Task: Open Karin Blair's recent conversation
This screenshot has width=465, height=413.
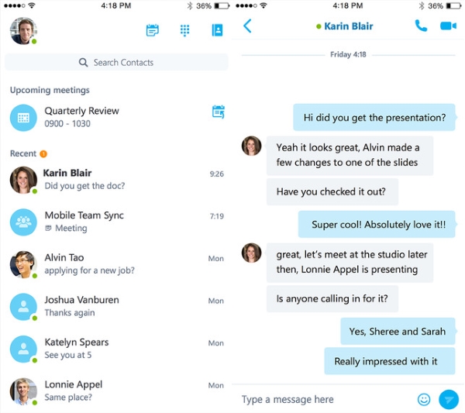Action: (x=116, y=180)
